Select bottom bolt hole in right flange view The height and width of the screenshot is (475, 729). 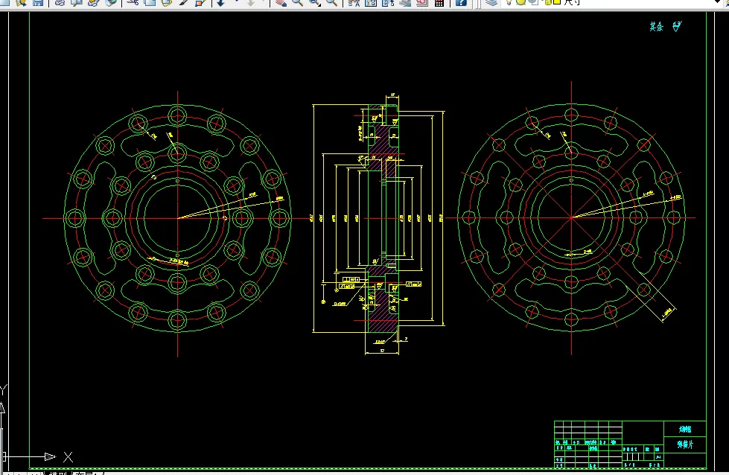point(571,319)
